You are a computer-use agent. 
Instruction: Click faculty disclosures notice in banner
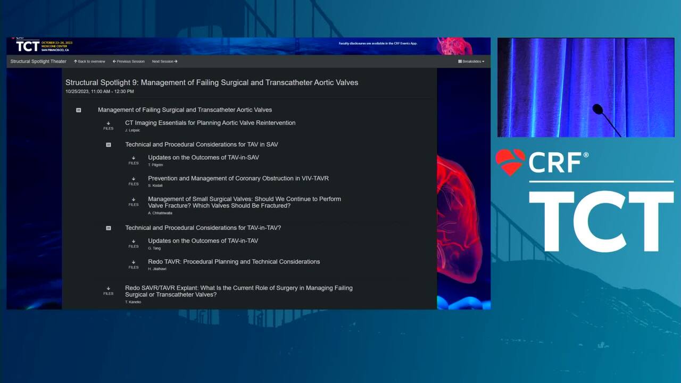(378, 44)
